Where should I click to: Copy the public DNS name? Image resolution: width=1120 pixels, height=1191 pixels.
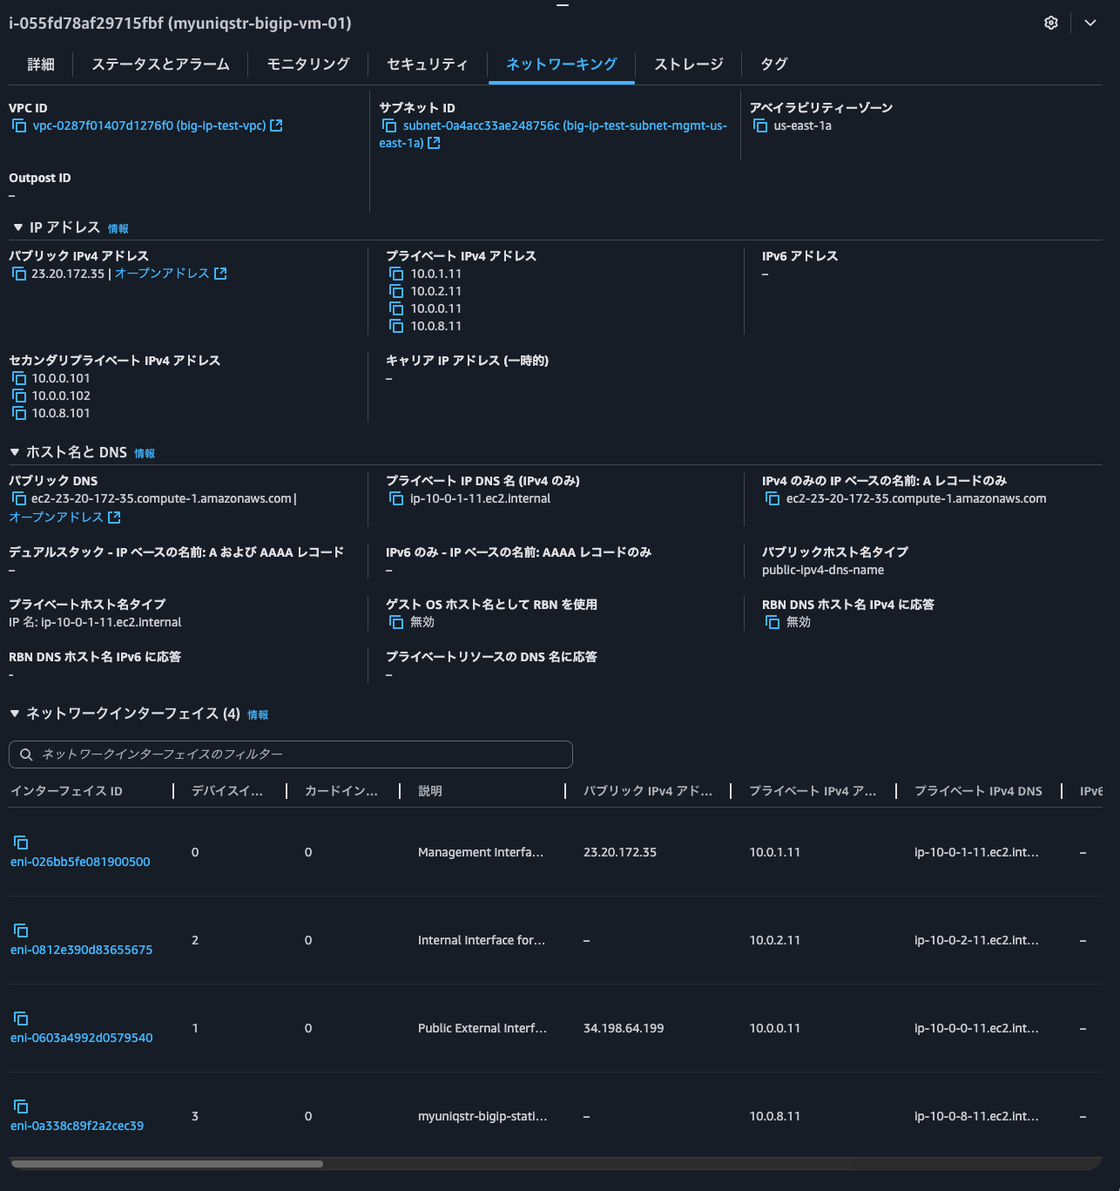point(19,498)
